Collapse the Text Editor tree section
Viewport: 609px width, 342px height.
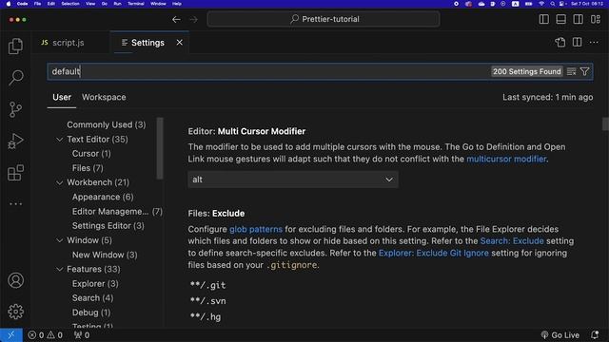click(59, 140)
